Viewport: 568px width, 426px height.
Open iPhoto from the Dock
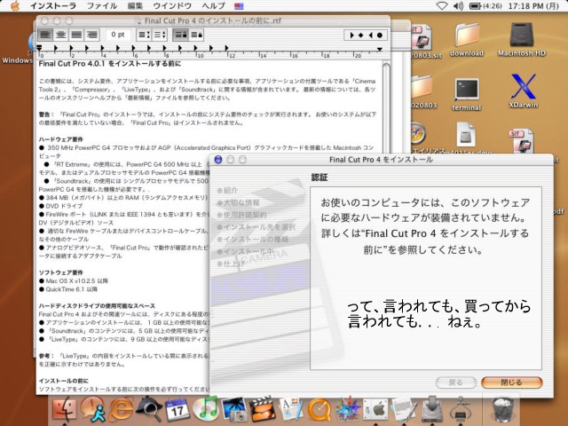(x=233, y=408)
